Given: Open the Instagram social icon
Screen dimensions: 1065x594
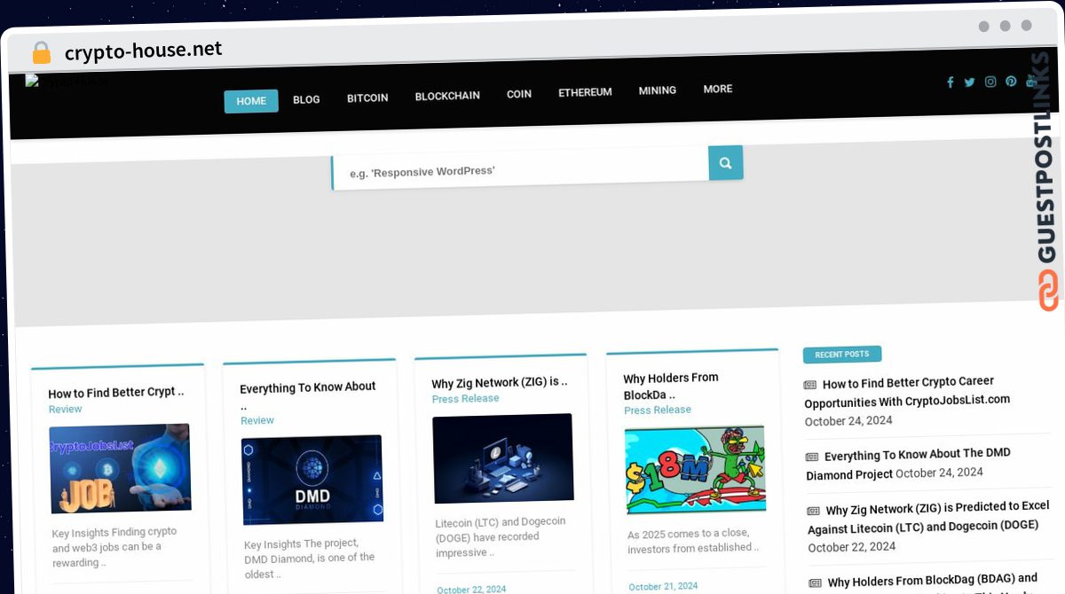Looking at the screenshot, I should click(990, 82).
